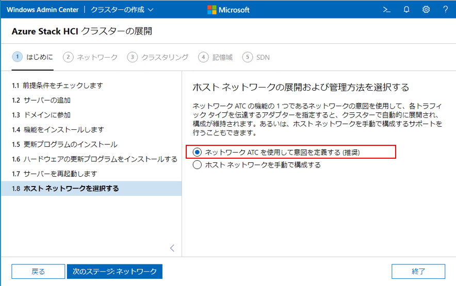
Task: Switch to the クラスタリング step tab
Action: [158, 57]
